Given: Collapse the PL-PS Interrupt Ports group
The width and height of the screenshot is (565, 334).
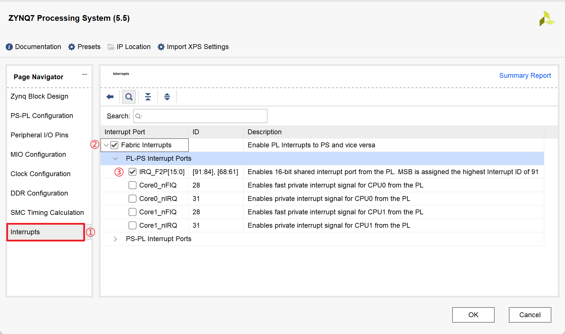Looking at the screenshot, I should (115, 159).
